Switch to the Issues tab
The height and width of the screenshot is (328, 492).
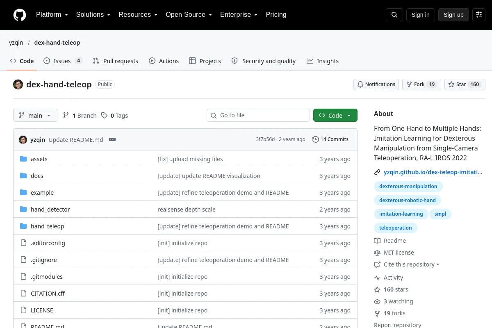[63, 61]
